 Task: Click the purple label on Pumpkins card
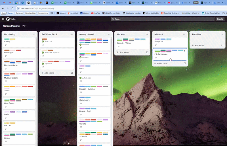click(x=157, y=39)
